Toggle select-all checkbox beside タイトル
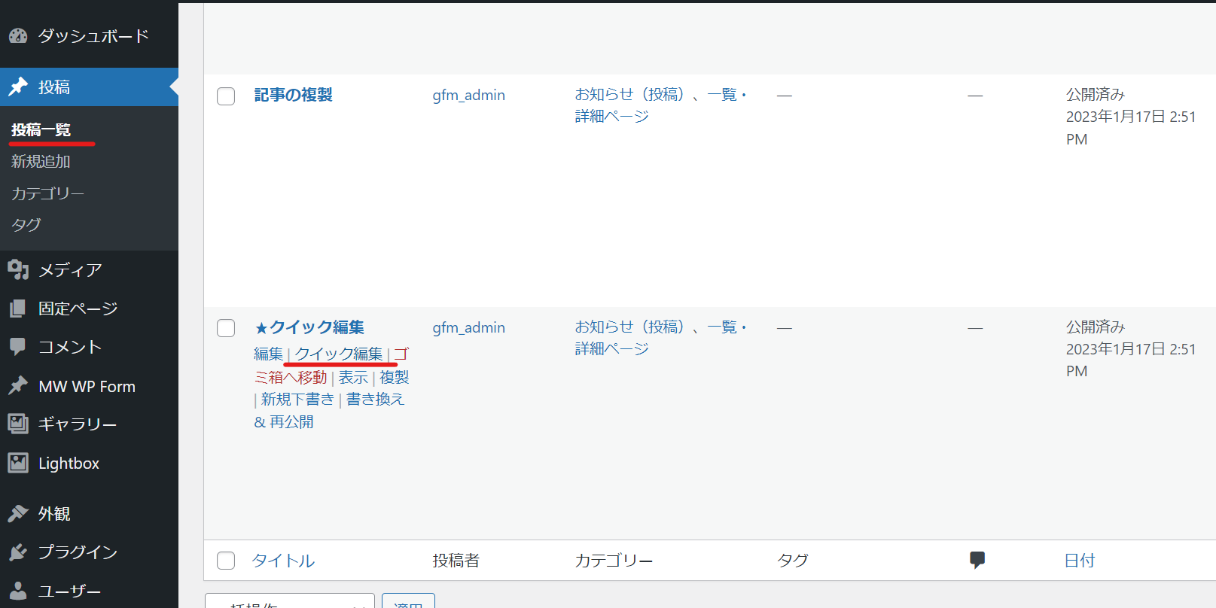The height and width of the screenshot is (608, 1216). click(226, 561)
